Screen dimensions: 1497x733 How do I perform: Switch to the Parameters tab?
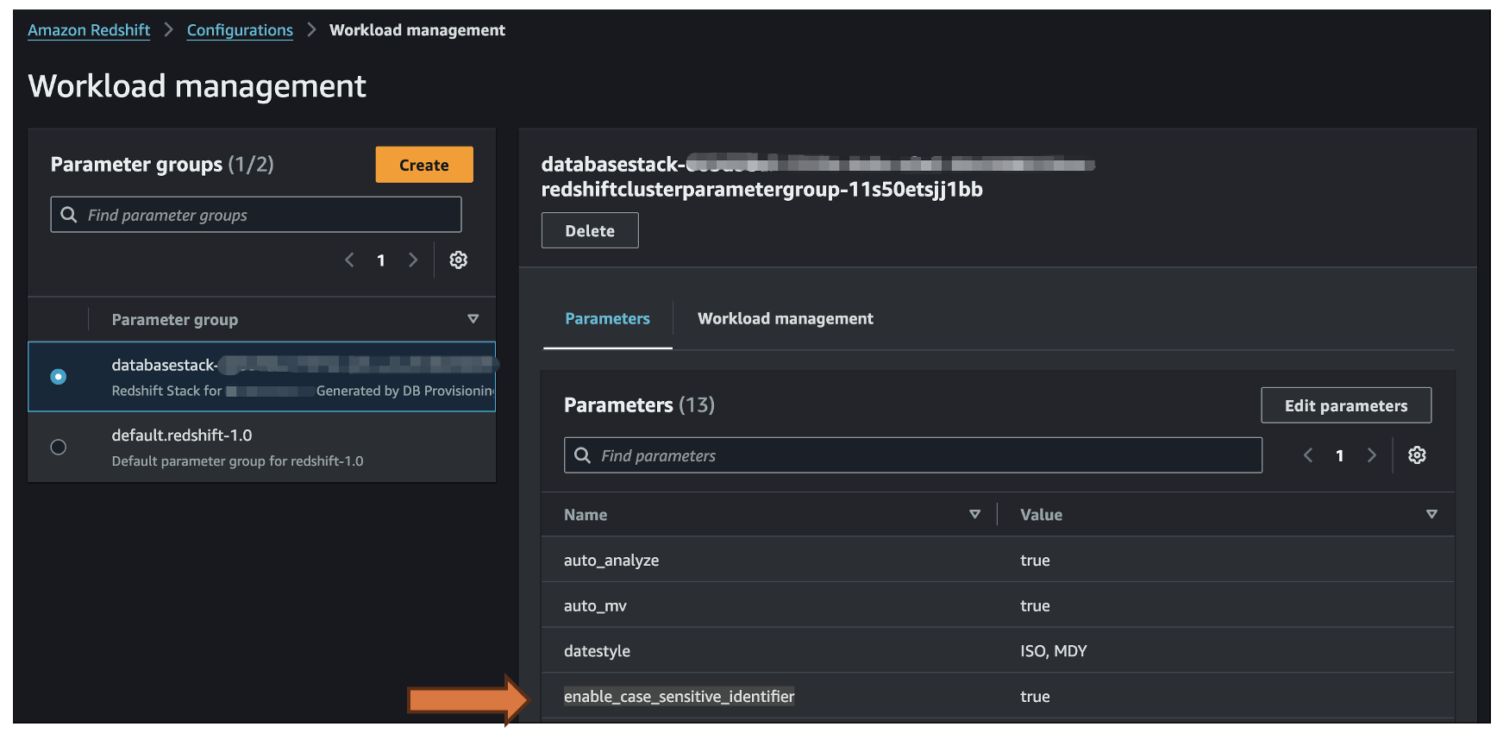[607, 319]
